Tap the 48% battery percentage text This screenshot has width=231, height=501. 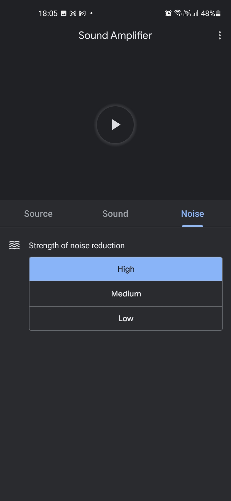(x=208, y=13)
